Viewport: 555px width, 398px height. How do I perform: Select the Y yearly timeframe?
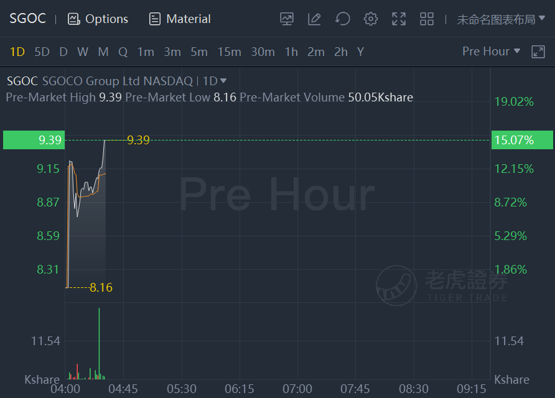click(360, 52)
